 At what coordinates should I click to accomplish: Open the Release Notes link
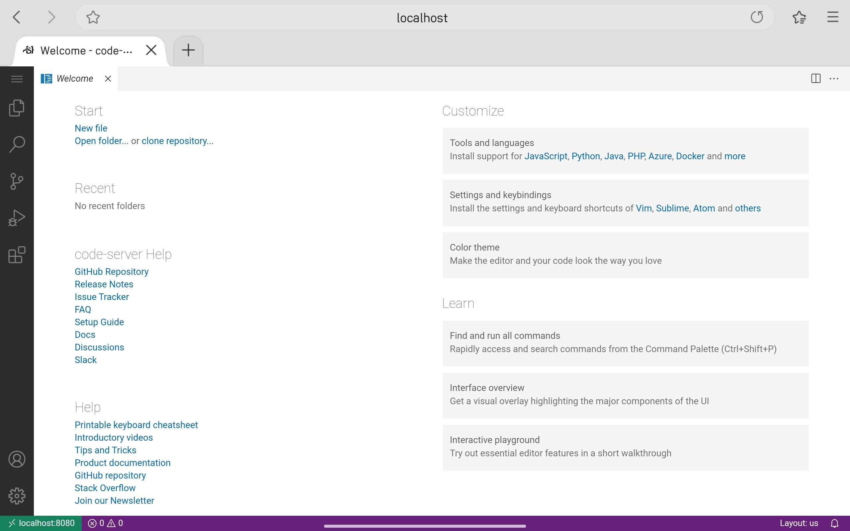(x=104, y=284)
